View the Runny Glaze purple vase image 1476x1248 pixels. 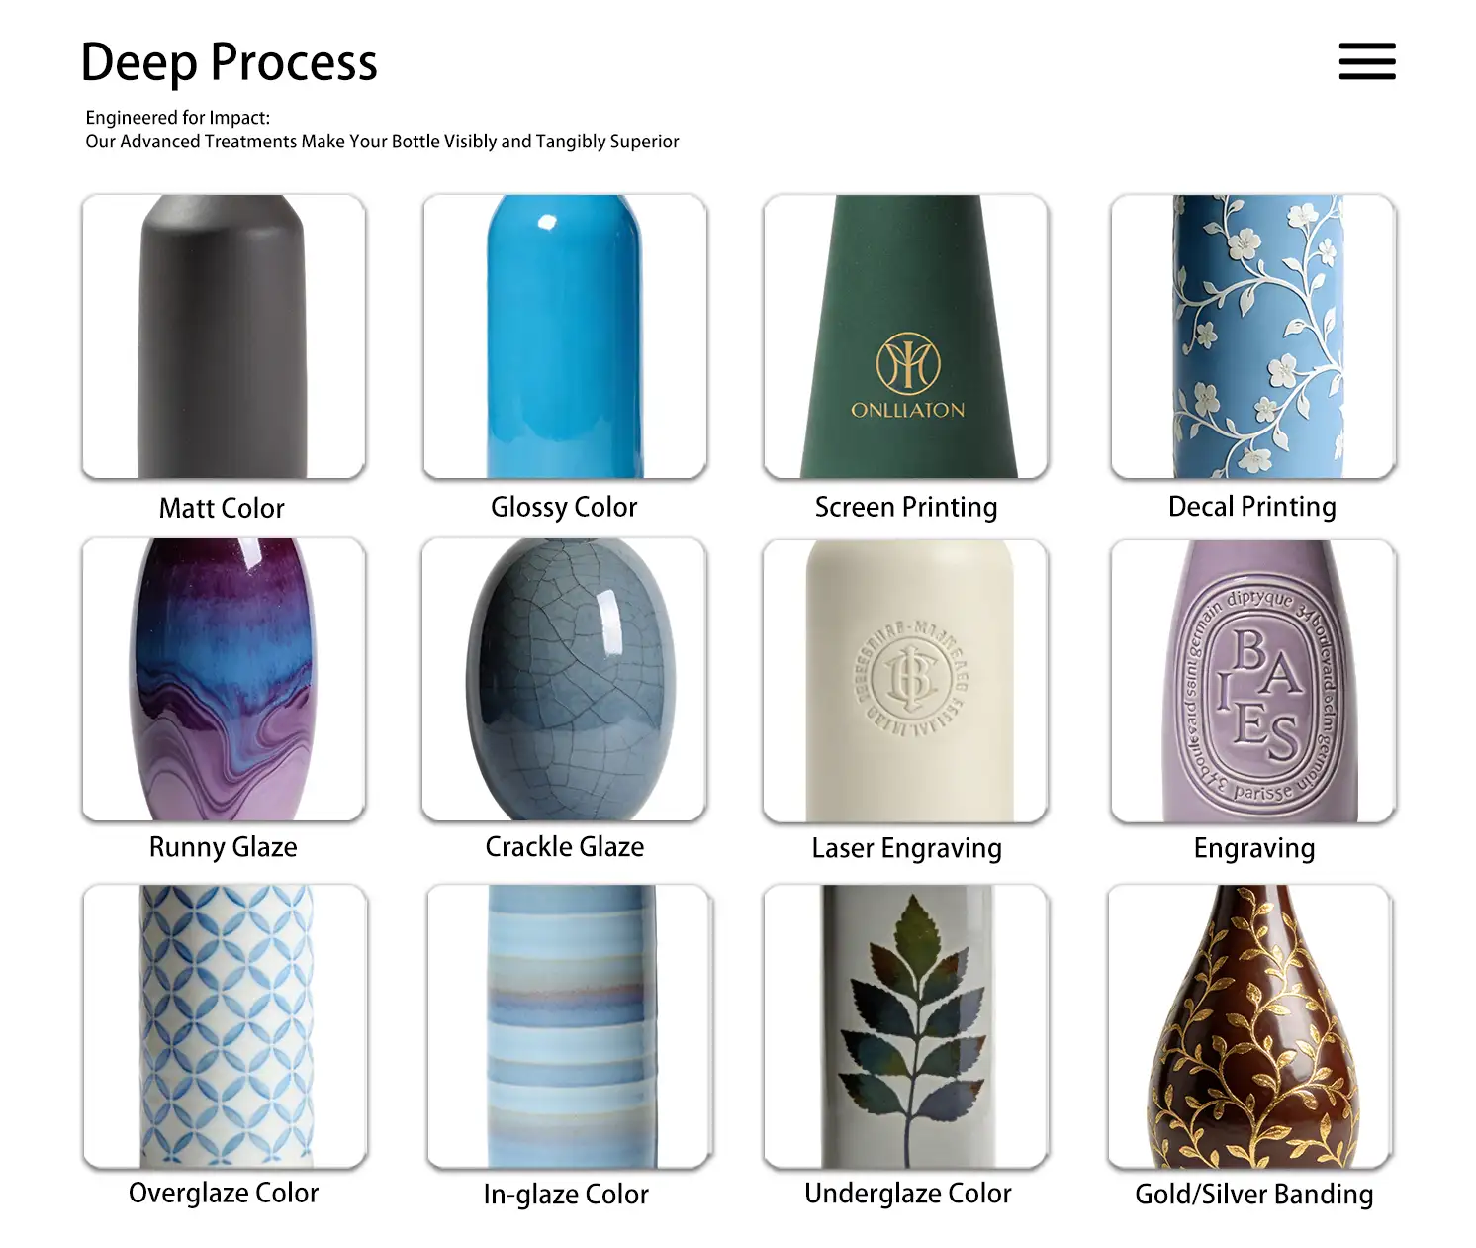(224, 680)
